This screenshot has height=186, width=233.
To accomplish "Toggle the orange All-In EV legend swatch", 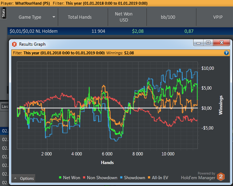I will (x=149, y=177).
